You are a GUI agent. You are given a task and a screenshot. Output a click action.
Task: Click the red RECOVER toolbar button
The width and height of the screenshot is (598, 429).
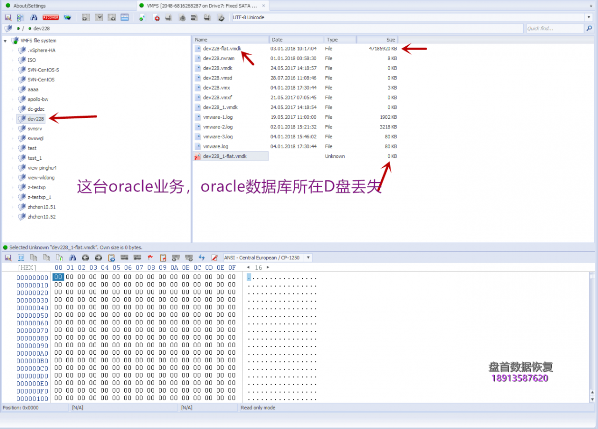tap(50, 17)
